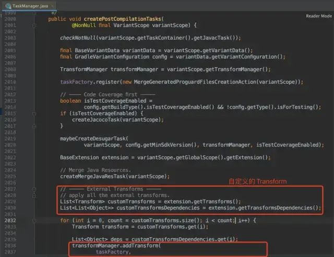Click the gutter at line number 2022
Image resolution: width=334 pixels, height=257 pixels.
tap(10, 157)
